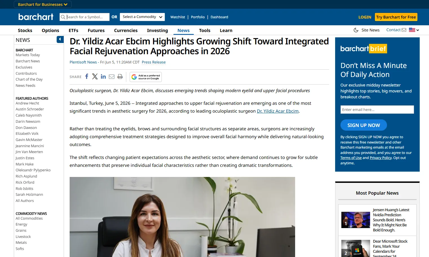Open the Contact envelope icon
Screen dimensions: 429x257
tap(404, 30)
